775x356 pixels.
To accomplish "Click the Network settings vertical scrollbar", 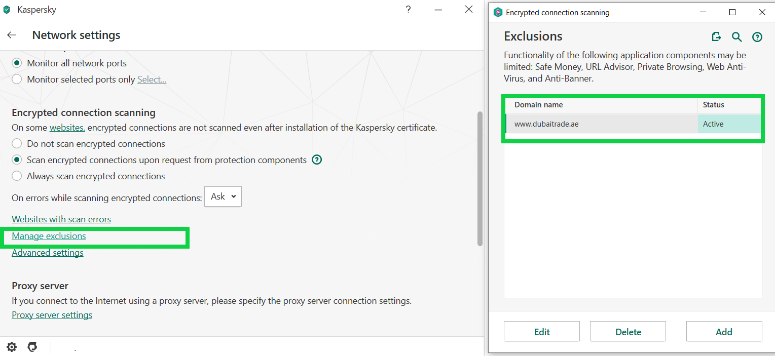I will 480,177.
